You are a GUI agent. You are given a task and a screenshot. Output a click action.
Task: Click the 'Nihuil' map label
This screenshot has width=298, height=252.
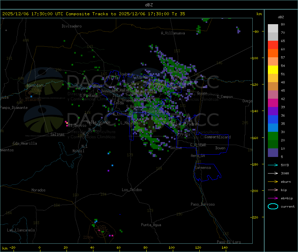click(x=78, y=151)
